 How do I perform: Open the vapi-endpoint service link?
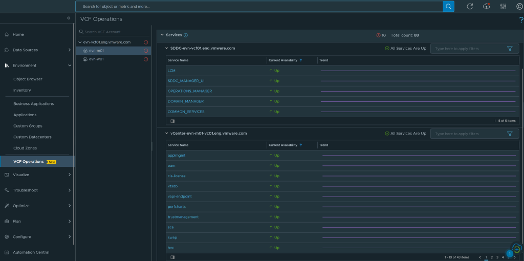click(180, 197)
